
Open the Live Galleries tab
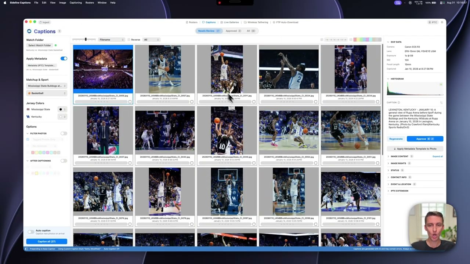point(229,22)
